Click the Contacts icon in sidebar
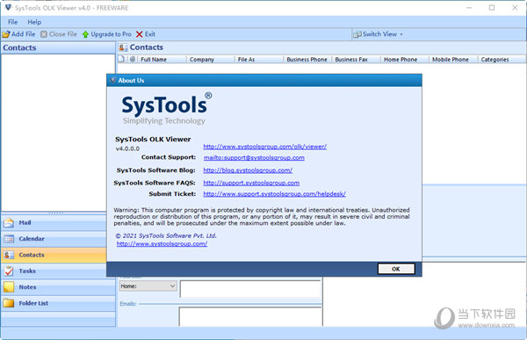The image size is (527, 340). [x=9, y=255]
